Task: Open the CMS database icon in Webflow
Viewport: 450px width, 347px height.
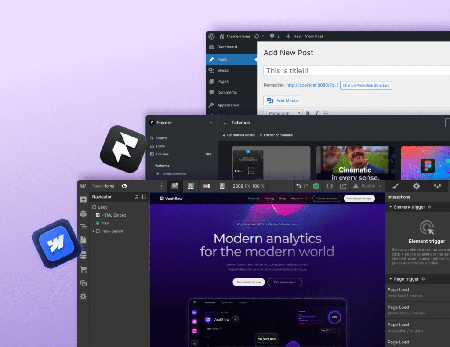Action: [83, 255]
